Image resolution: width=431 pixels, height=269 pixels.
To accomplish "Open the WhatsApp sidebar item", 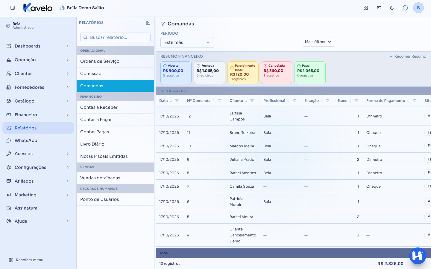I will pos(38,140).
